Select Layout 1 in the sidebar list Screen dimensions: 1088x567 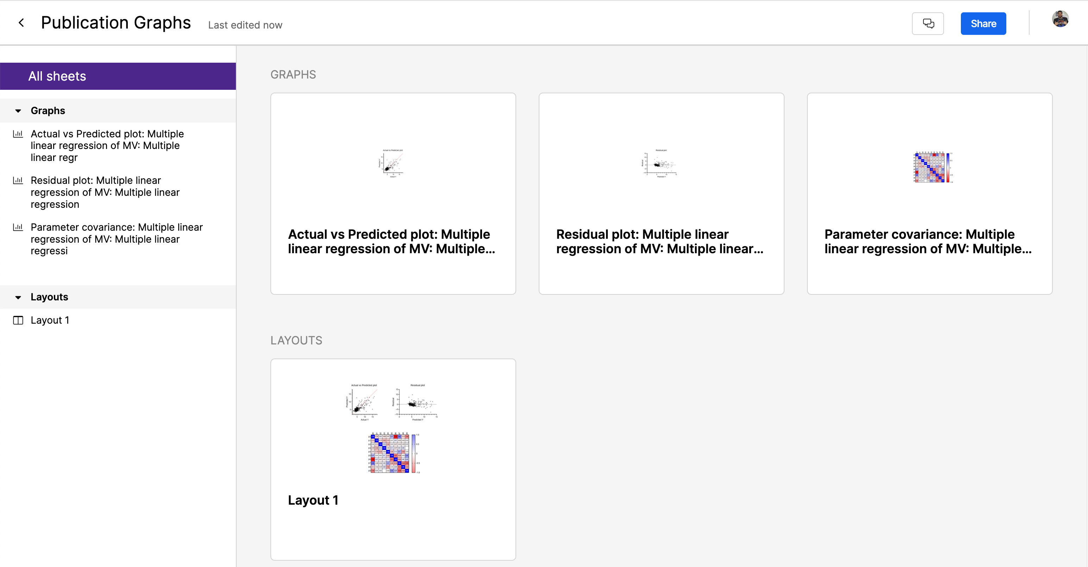[49, 320]
